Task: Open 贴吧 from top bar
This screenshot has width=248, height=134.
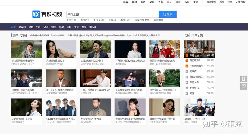Action: click(x=143, y=2)
